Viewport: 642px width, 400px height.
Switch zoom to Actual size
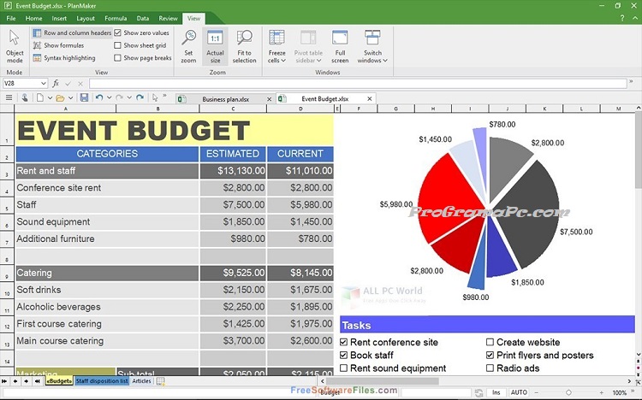(216, 44)
